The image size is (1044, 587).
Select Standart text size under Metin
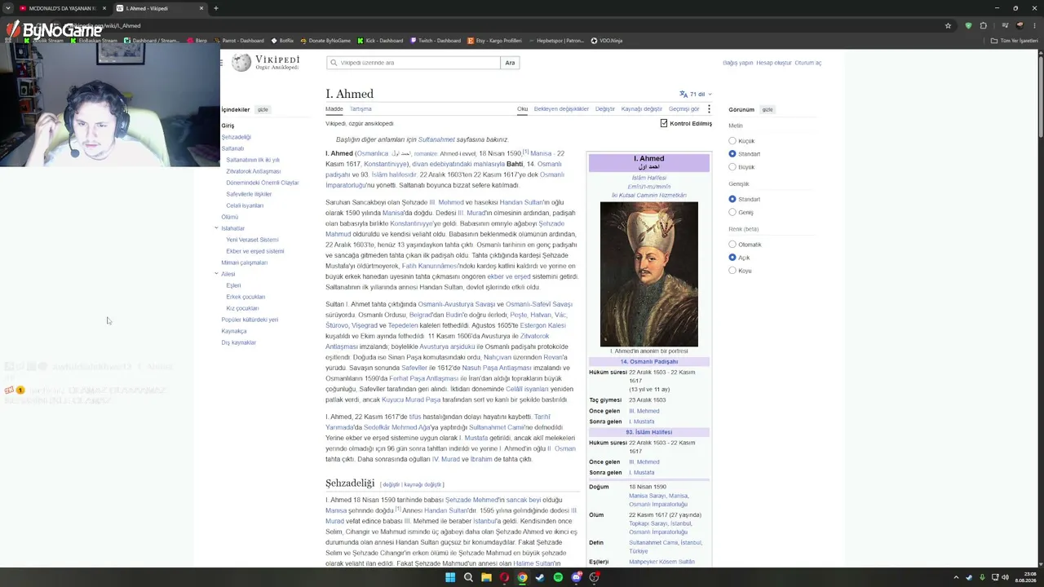[732, 154]
